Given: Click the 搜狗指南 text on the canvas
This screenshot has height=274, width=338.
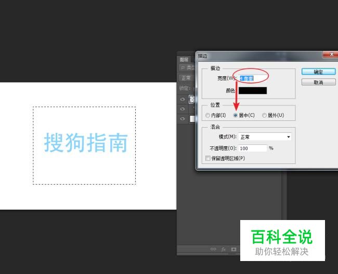Looking at the screenshot, I should click(x=86, y=143).
